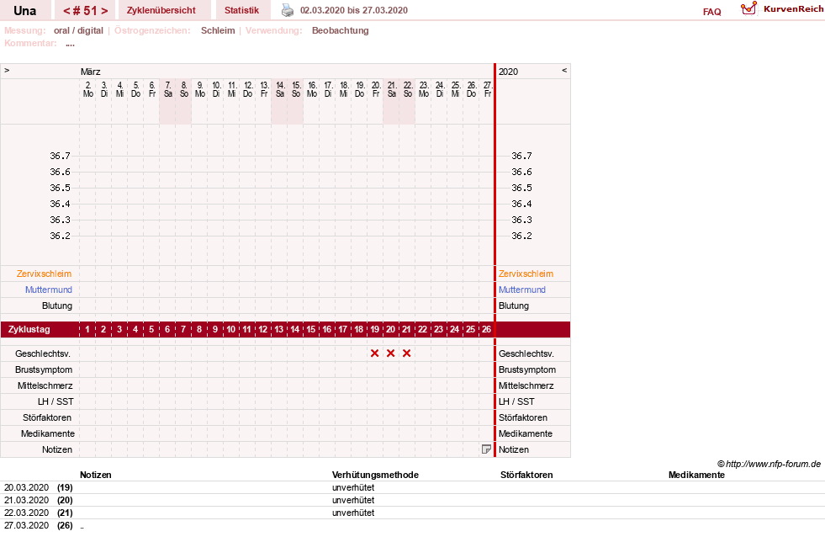This screenshot has width=825, height=558.
Task: Select the left LH / SST row label
Action: tap(56, 401)
